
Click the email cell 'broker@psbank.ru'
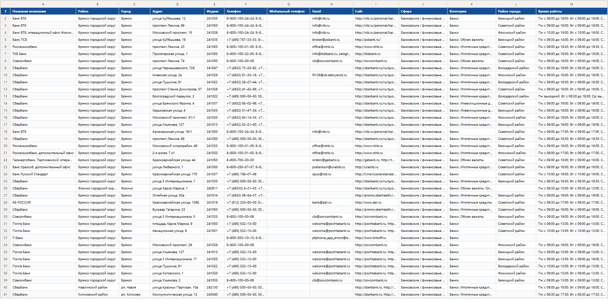(331, 40)
